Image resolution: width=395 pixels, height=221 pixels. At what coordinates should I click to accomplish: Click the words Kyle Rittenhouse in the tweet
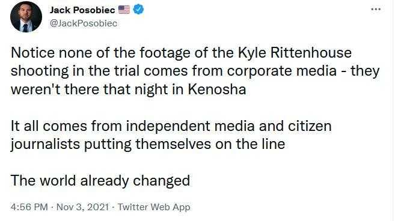click(295, 53)
